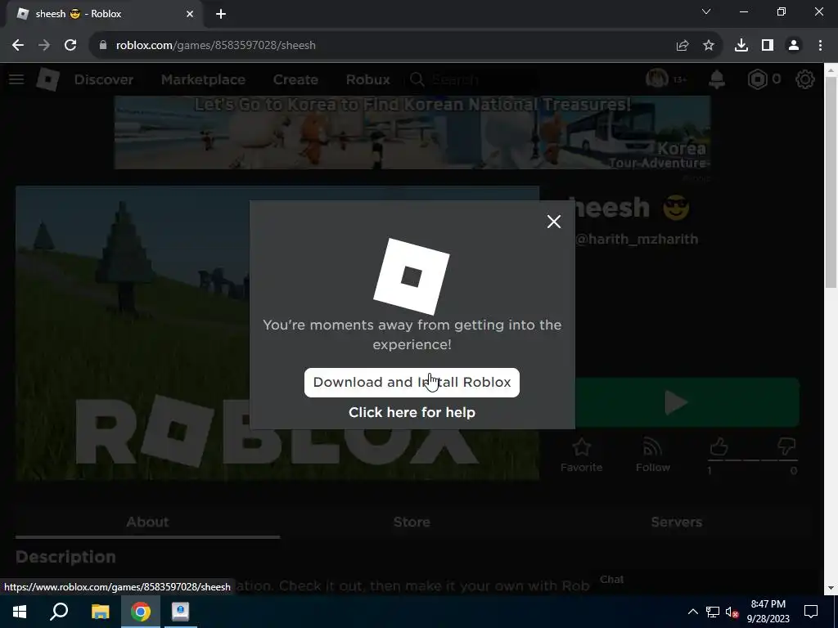
Task: Open Roblox settings gear
Action: pyautogui.click(x=805, y=79)
